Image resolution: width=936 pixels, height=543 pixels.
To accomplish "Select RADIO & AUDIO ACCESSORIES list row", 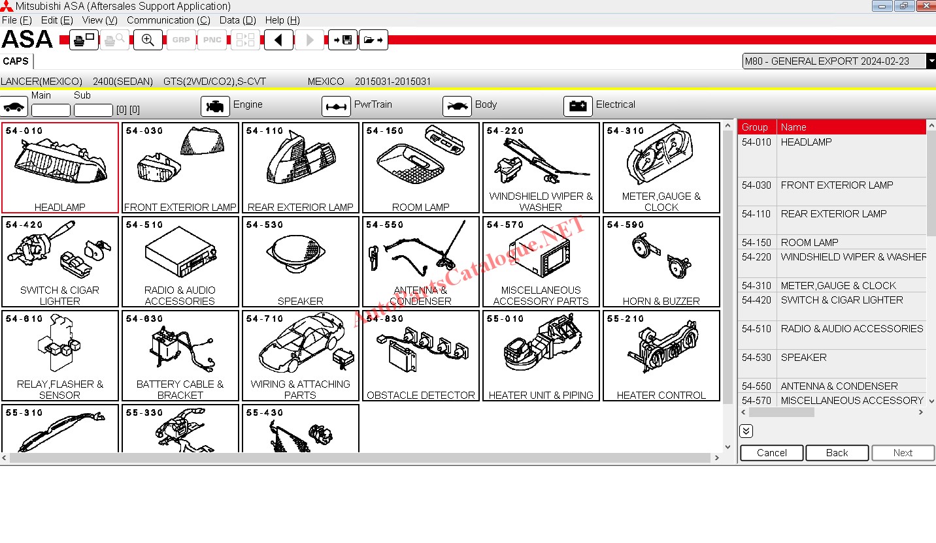I will (x=832, y=335).
